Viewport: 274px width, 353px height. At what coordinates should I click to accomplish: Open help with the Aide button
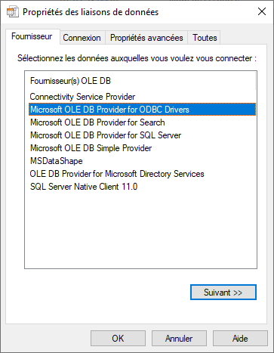(240, 339)
